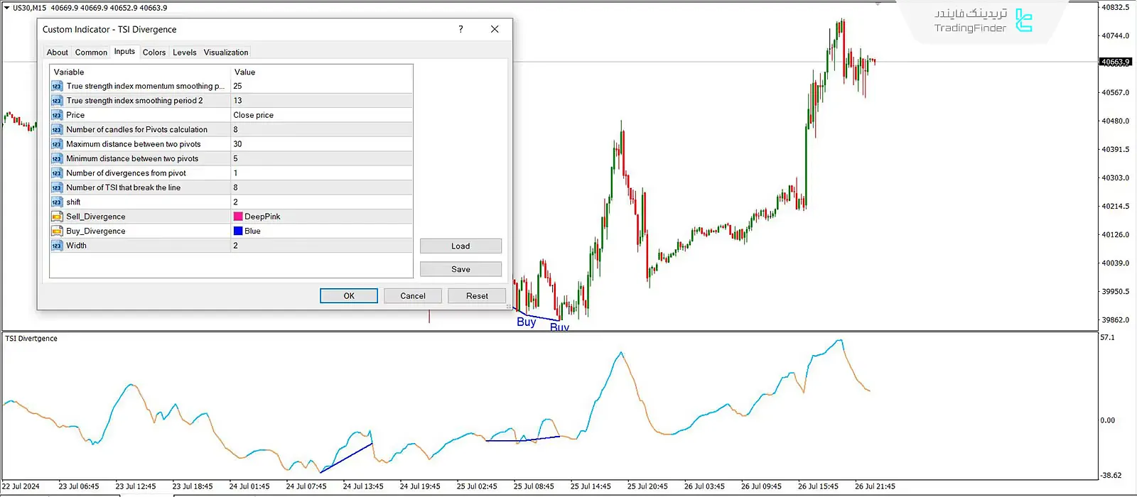
Task: Click Save to store input settings
Action: point(460,269)
